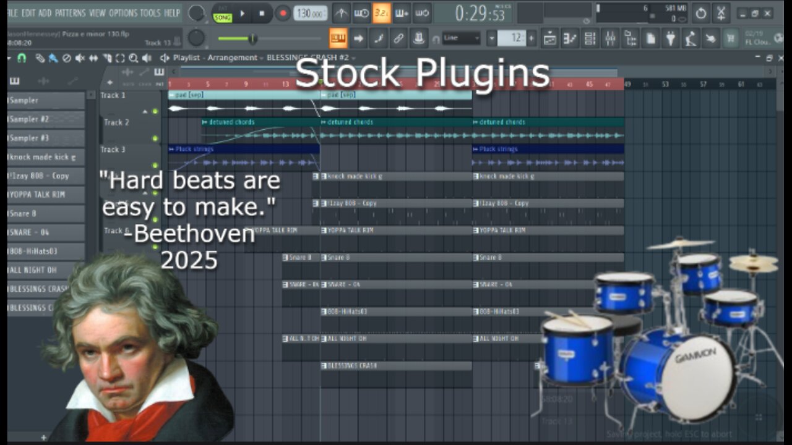Click the red Record button

[283, 14]
